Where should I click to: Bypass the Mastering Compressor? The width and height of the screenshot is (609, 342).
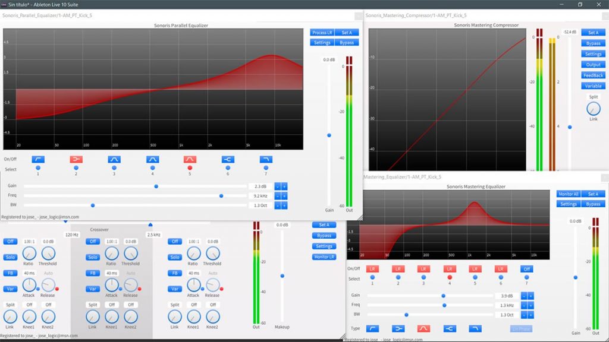(593, 43)
